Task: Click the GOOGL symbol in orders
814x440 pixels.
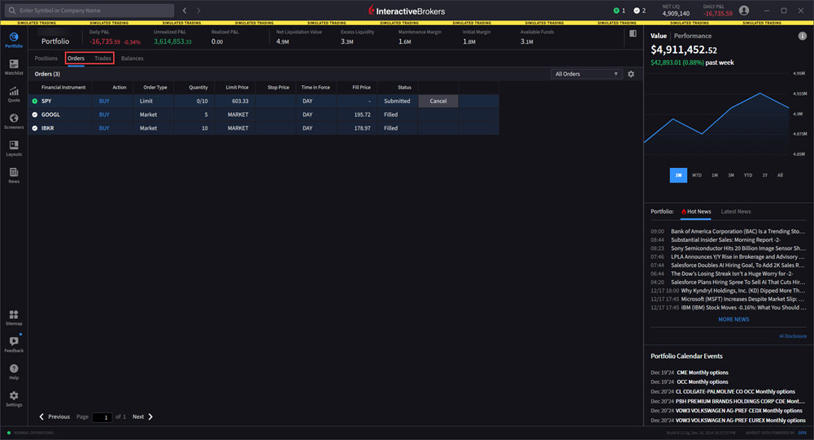Action: click(50, 114)
